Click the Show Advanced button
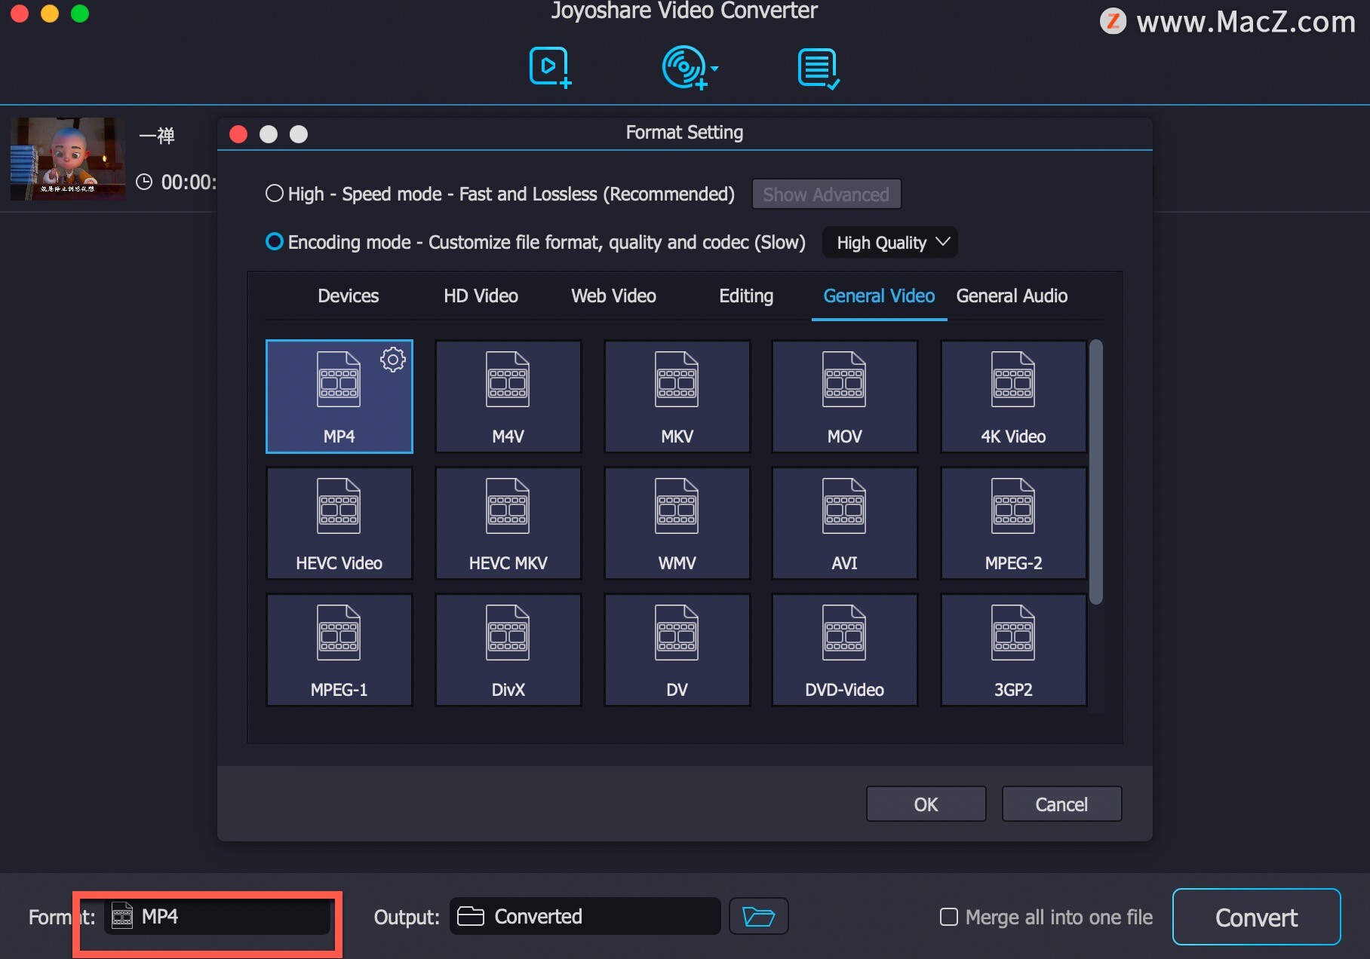Image resolution: width=1370 pixels, height=959 pixels. (827, 194)
